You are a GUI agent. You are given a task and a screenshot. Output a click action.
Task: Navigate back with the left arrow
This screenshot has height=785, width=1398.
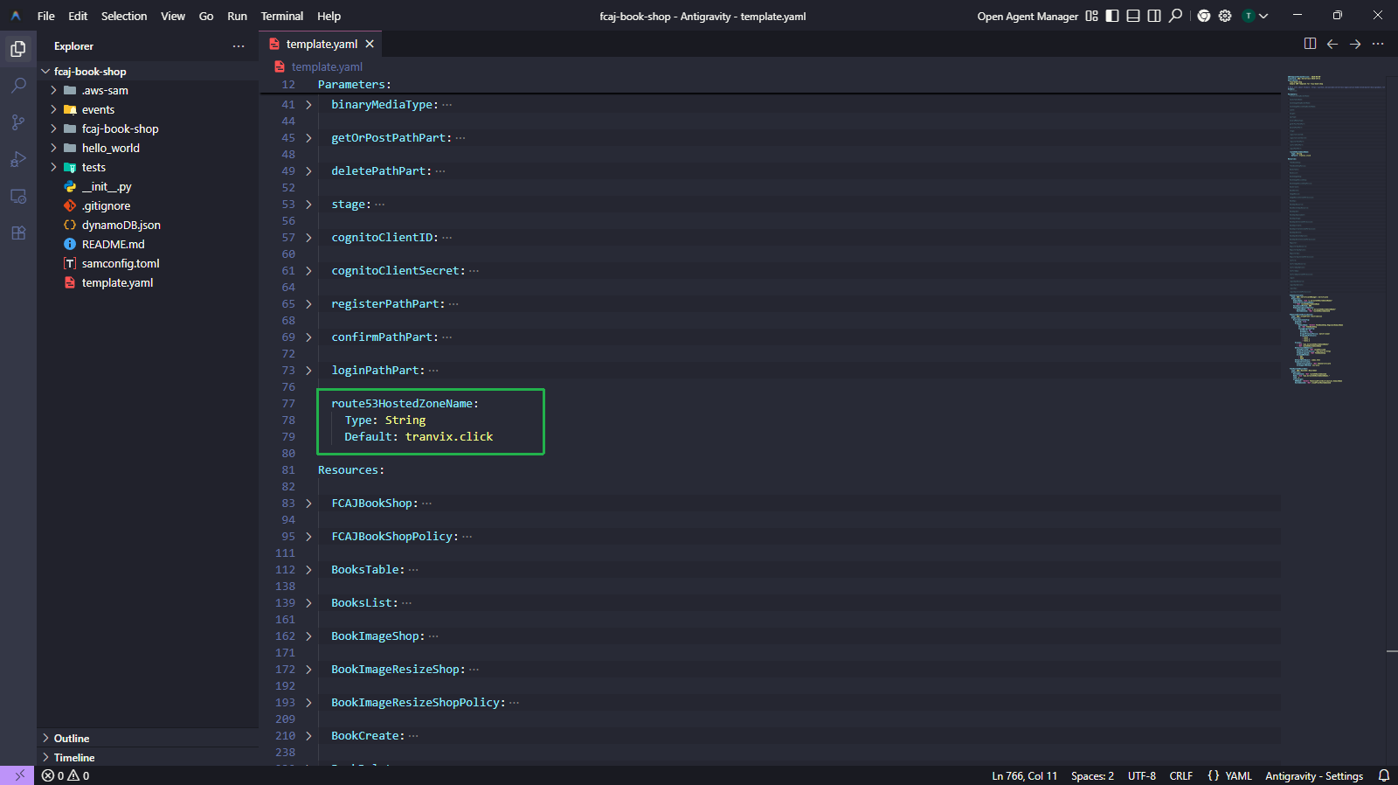(1332, 44)
